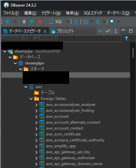
Task: Select the steampipe localhost:9193 connection node
Action: (37, 51)
